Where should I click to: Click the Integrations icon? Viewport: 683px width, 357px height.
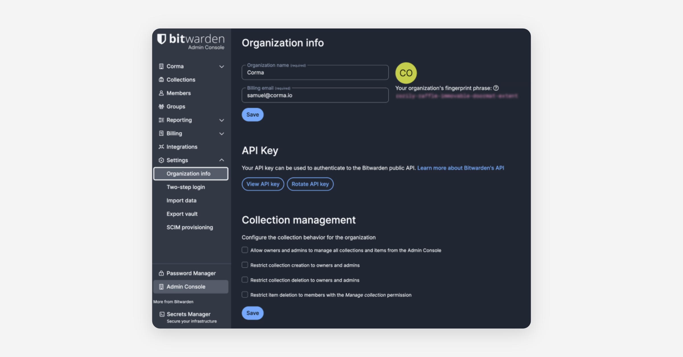point(161,147)
